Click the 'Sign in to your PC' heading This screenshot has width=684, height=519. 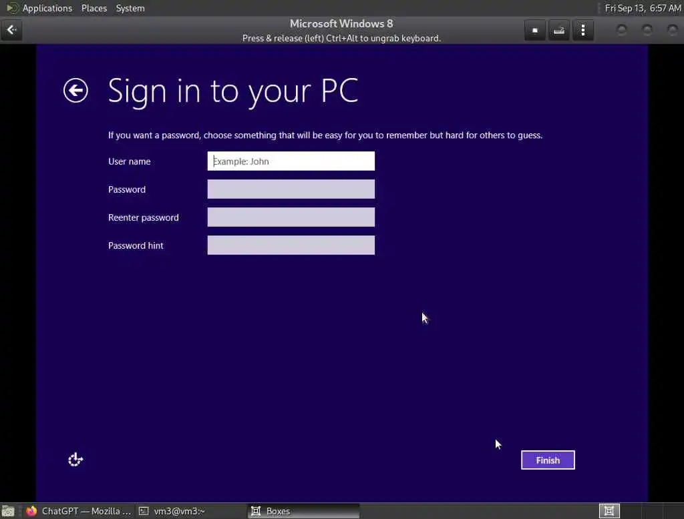(x=233, y=91)
